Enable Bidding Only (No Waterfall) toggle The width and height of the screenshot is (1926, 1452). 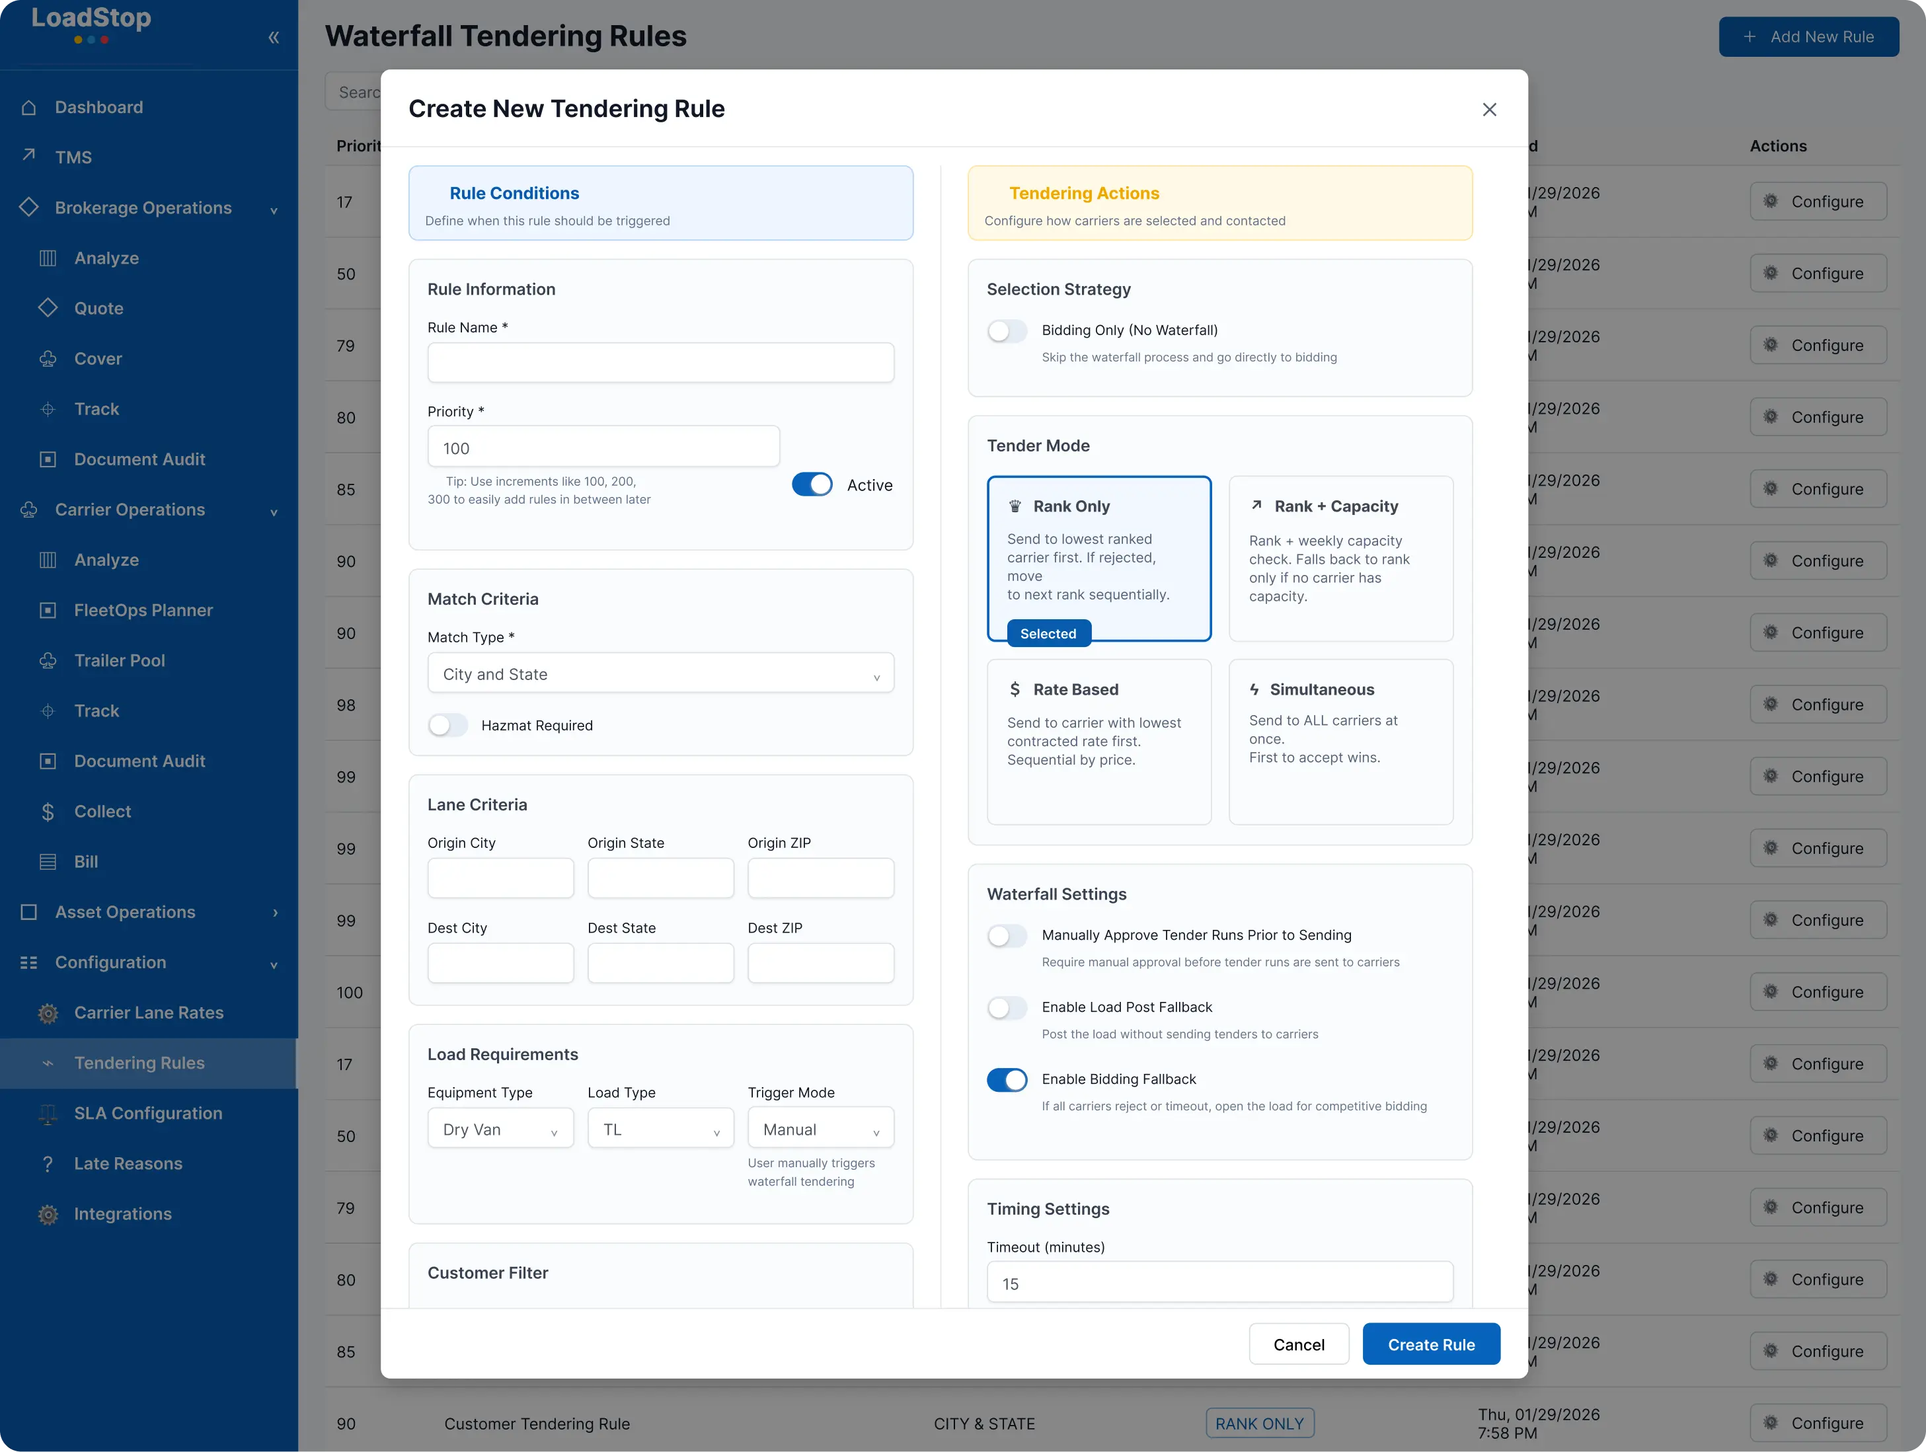(1007, 331)
